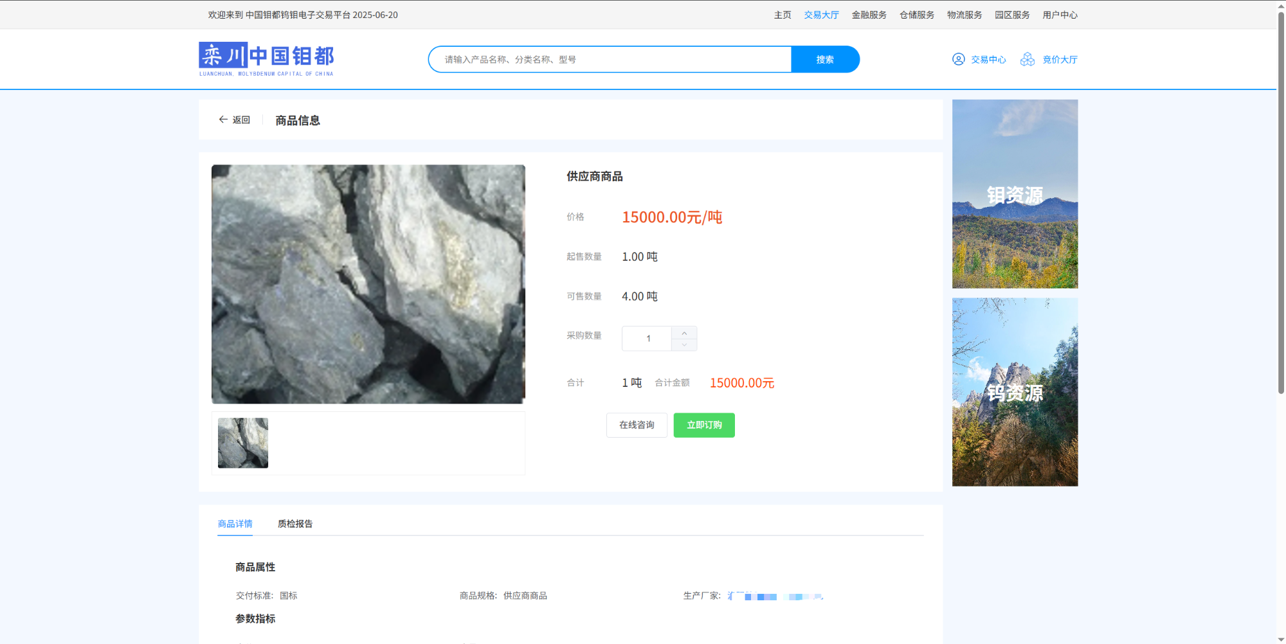Click the 钼资源 banner image
The image size is (1286, 644).
pos(1015,193)
